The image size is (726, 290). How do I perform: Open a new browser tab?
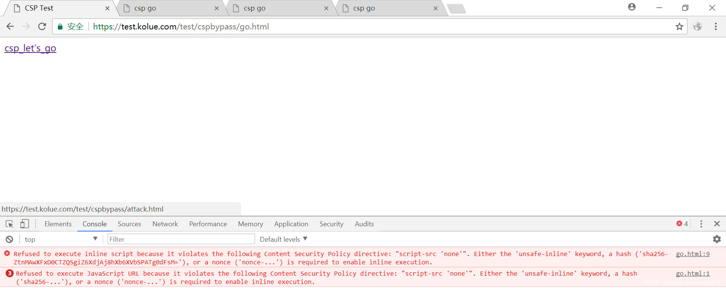tap(456, 9)
